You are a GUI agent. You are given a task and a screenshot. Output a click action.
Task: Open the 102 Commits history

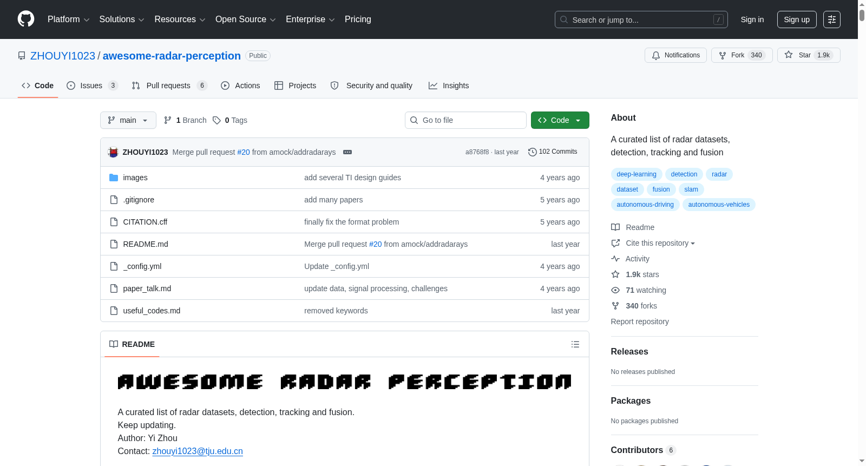click(553, 152)
